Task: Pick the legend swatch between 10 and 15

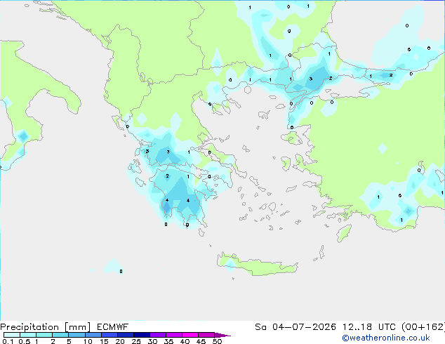Action: [x=93, y=335]
